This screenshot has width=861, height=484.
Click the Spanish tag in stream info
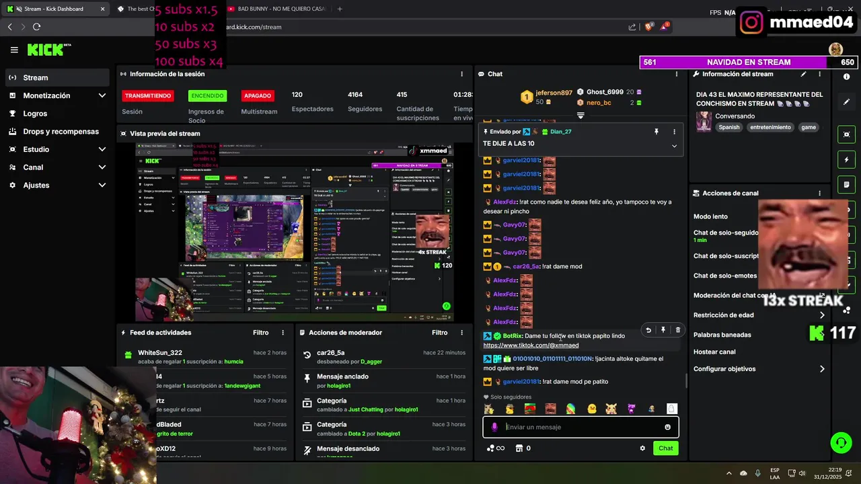point(728,127)
